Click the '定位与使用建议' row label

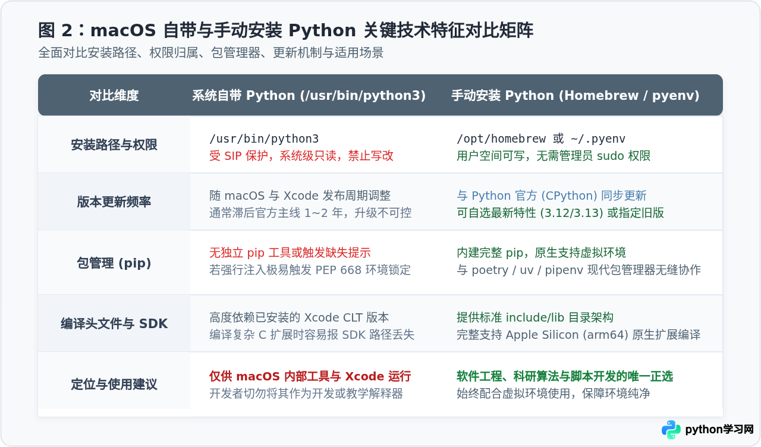pyautogui.click(x=114, y=385)
